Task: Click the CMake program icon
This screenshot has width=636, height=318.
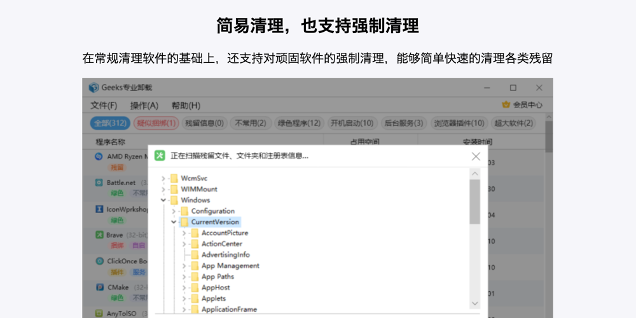Action: (99, 287)
